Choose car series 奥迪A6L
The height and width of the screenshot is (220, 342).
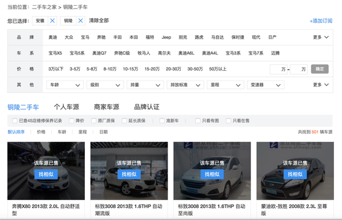[186, 53]
